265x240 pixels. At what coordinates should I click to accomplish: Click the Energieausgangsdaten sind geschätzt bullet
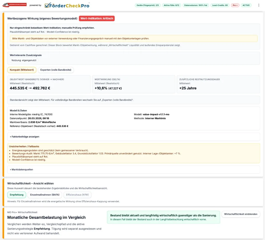[50, 150]
